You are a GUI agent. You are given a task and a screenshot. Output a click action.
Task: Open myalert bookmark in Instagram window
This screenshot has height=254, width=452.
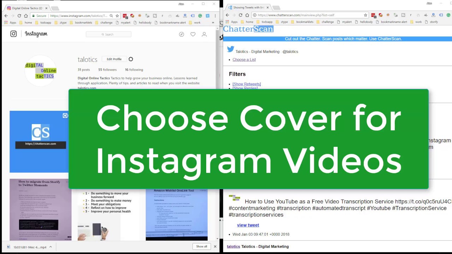123,23
